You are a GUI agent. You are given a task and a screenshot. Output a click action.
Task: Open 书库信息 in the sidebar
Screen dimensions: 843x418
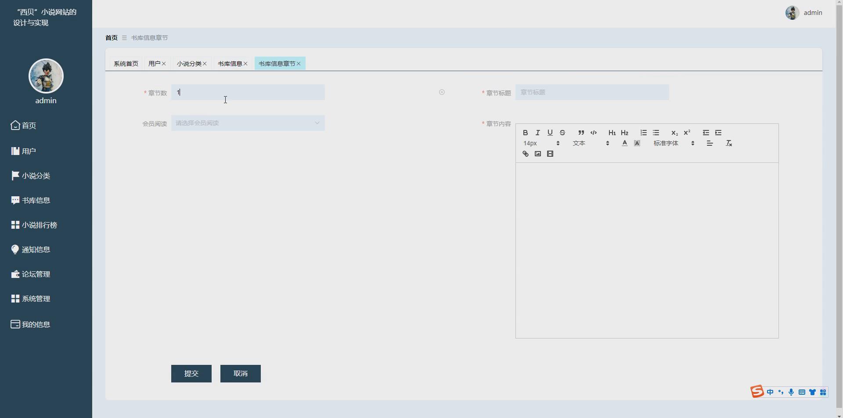[x=46, y=200]
